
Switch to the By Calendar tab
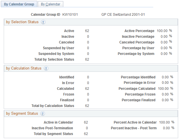pos(50,4)
